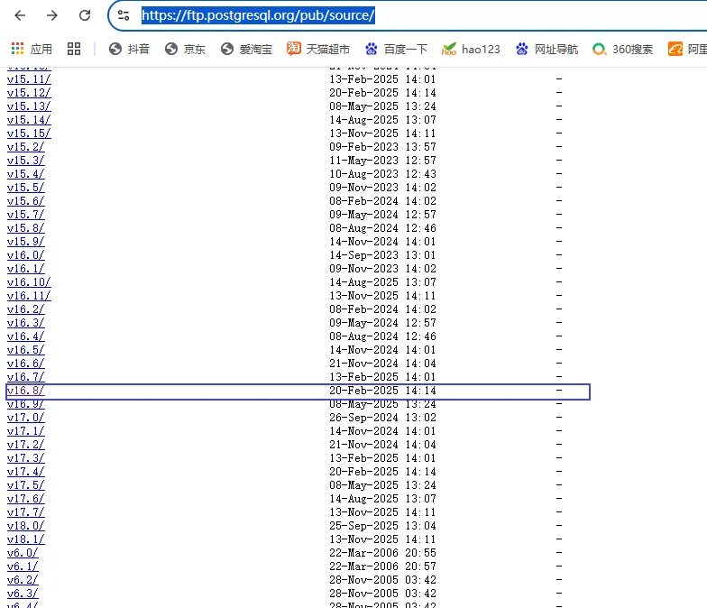The height and width of the screenshot is (608, 707).
Task: Open the v15.14/ directory link
Action: tap(29, 120)
